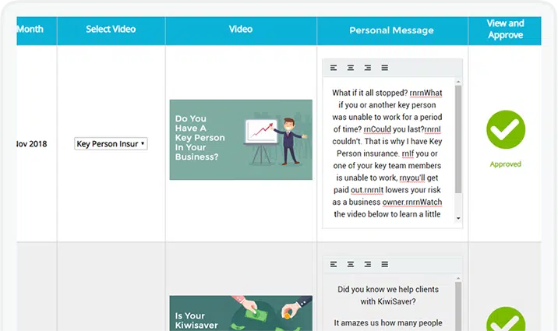Click the Select Video column header

coord(111,30)
